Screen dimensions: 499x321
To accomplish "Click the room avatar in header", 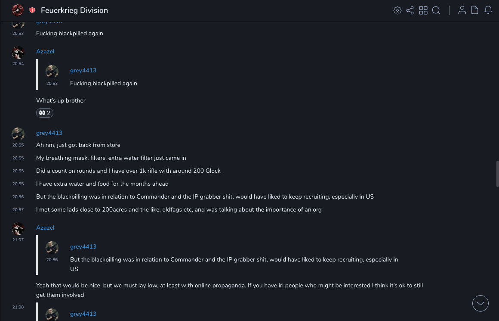I will (18, 10).
